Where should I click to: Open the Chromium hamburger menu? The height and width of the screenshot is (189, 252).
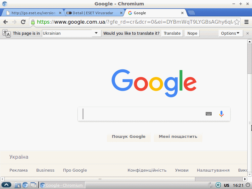pyautogui.click(x=246, y=22)
